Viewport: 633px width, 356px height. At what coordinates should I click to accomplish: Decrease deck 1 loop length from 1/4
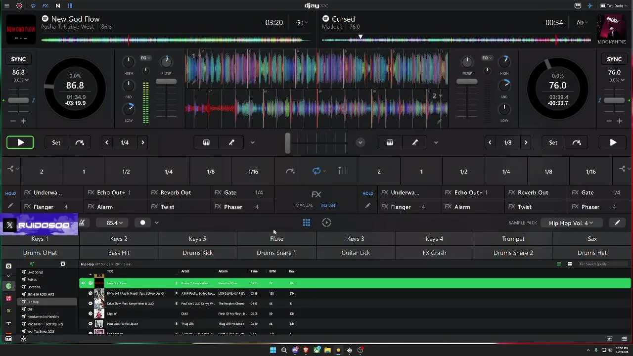click(106, 142)
